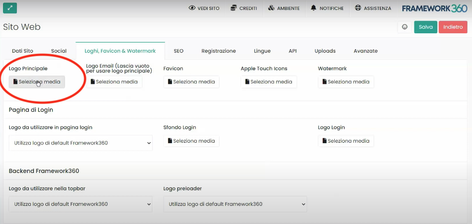Select media for Watermark

(346, 82)
